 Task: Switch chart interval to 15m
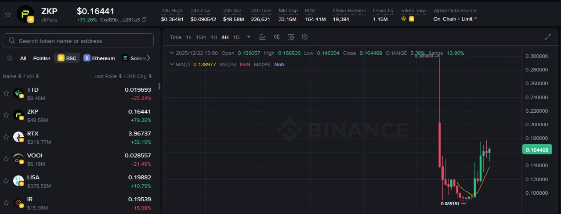click(201, 37)
